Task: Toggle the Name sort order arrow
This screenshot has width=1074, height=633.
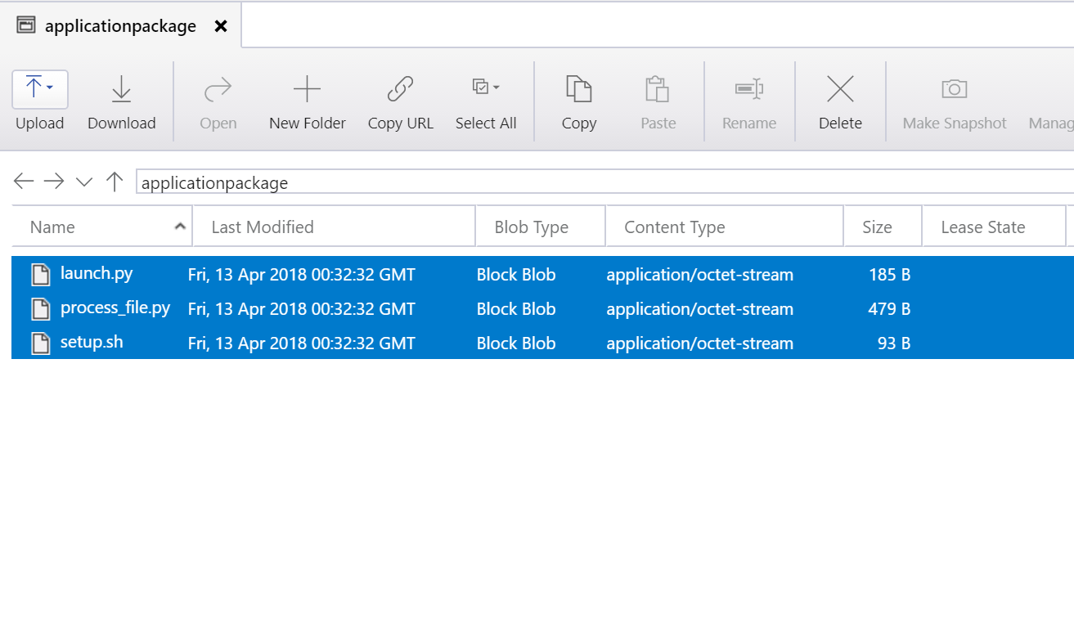Action: pos(180,227)
